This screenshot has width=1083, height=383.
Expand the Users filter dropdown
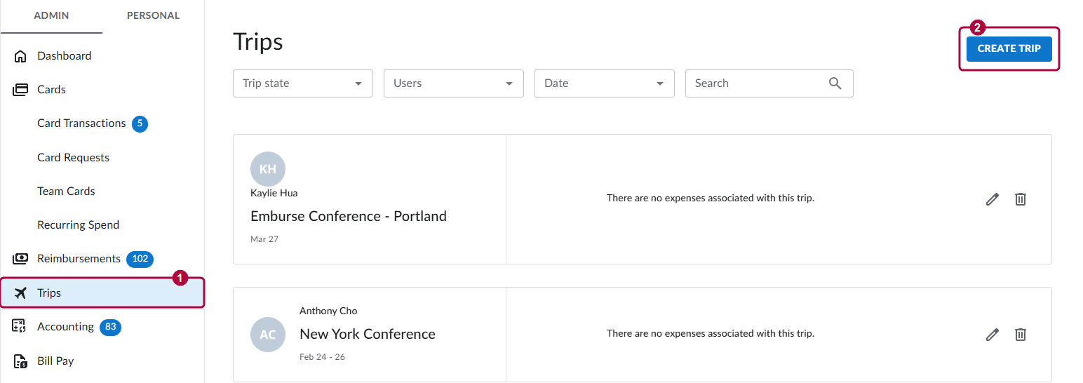[x=453, y=83]
